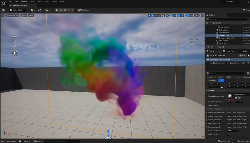The width and height of the screenshot is (250, 143).
Task: Switch to World Partition tab
Action: point(230,51)
